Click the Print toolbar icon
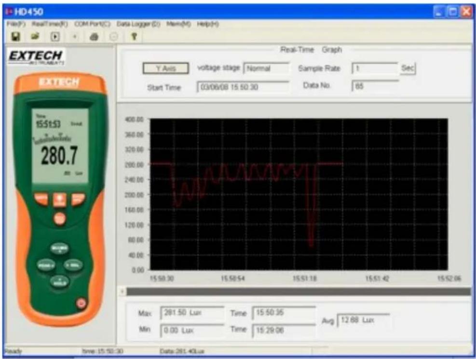The image size is (476, 359). pos(94,37)
